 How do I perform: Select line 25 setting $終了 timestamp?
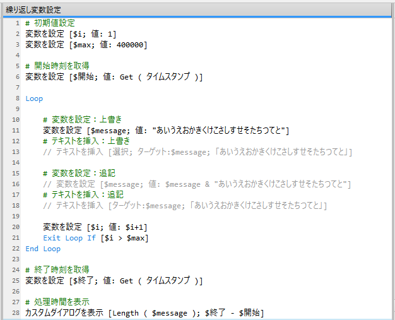click(x=114, y=280)
